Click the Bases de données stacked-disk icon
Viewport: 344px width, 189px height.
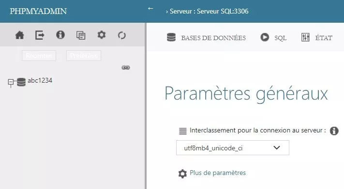point(171,37)
